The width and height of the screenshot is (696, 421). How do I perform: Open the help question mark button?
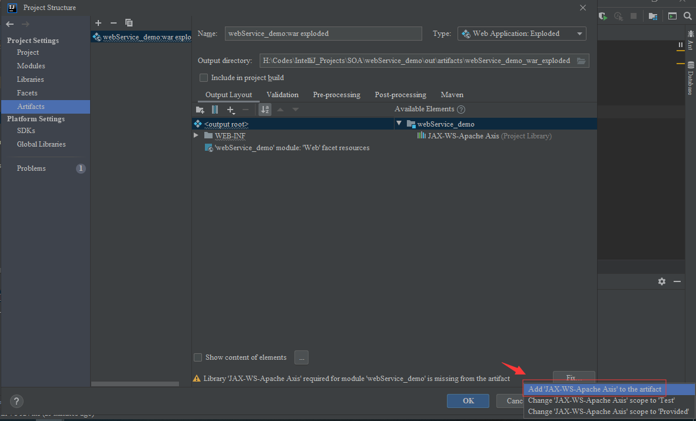(16, 401)
